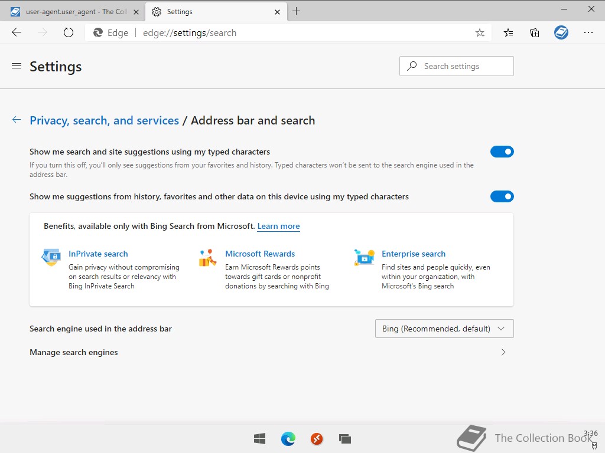Screen dimensions: 605x453
Task: Open the Collections toolbar icon
Action: (534, 33)
